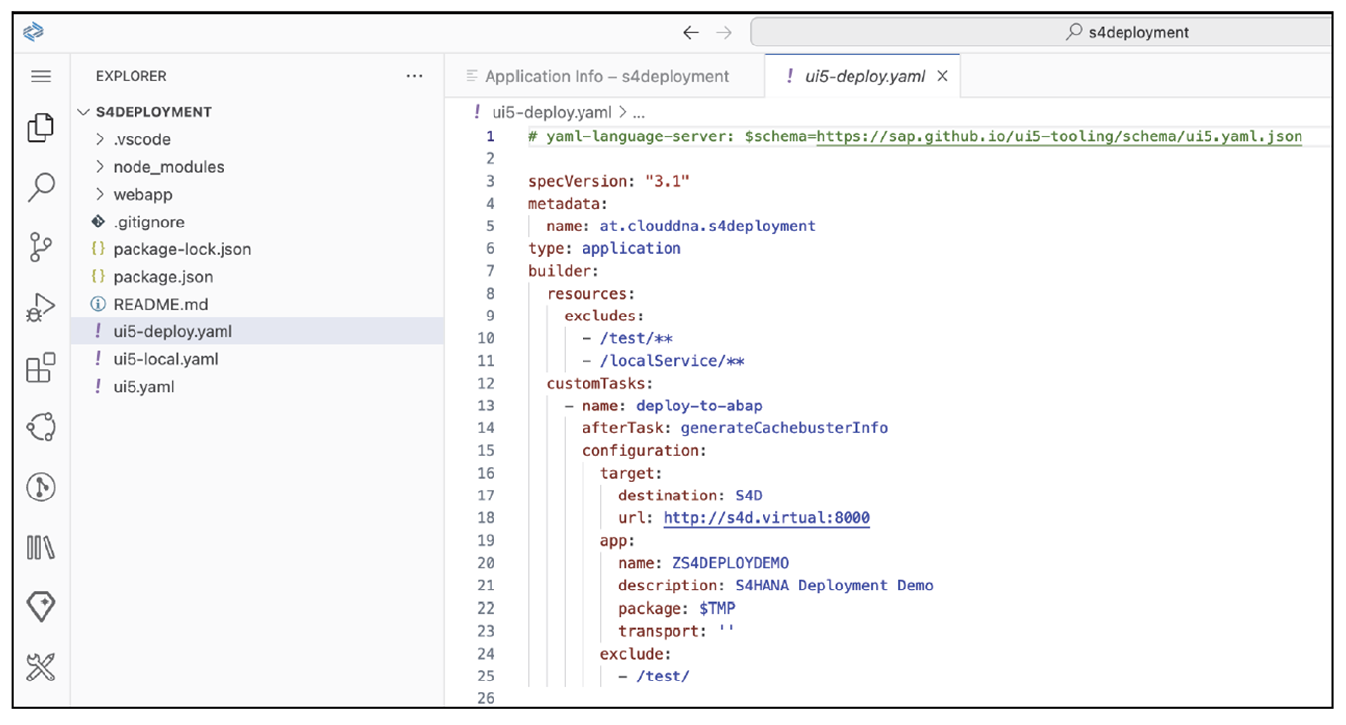The width and height of the screenshot is (1346, 725).
Task: Click the generateCachebusterInfo value
Action: (x=784, y=428)
